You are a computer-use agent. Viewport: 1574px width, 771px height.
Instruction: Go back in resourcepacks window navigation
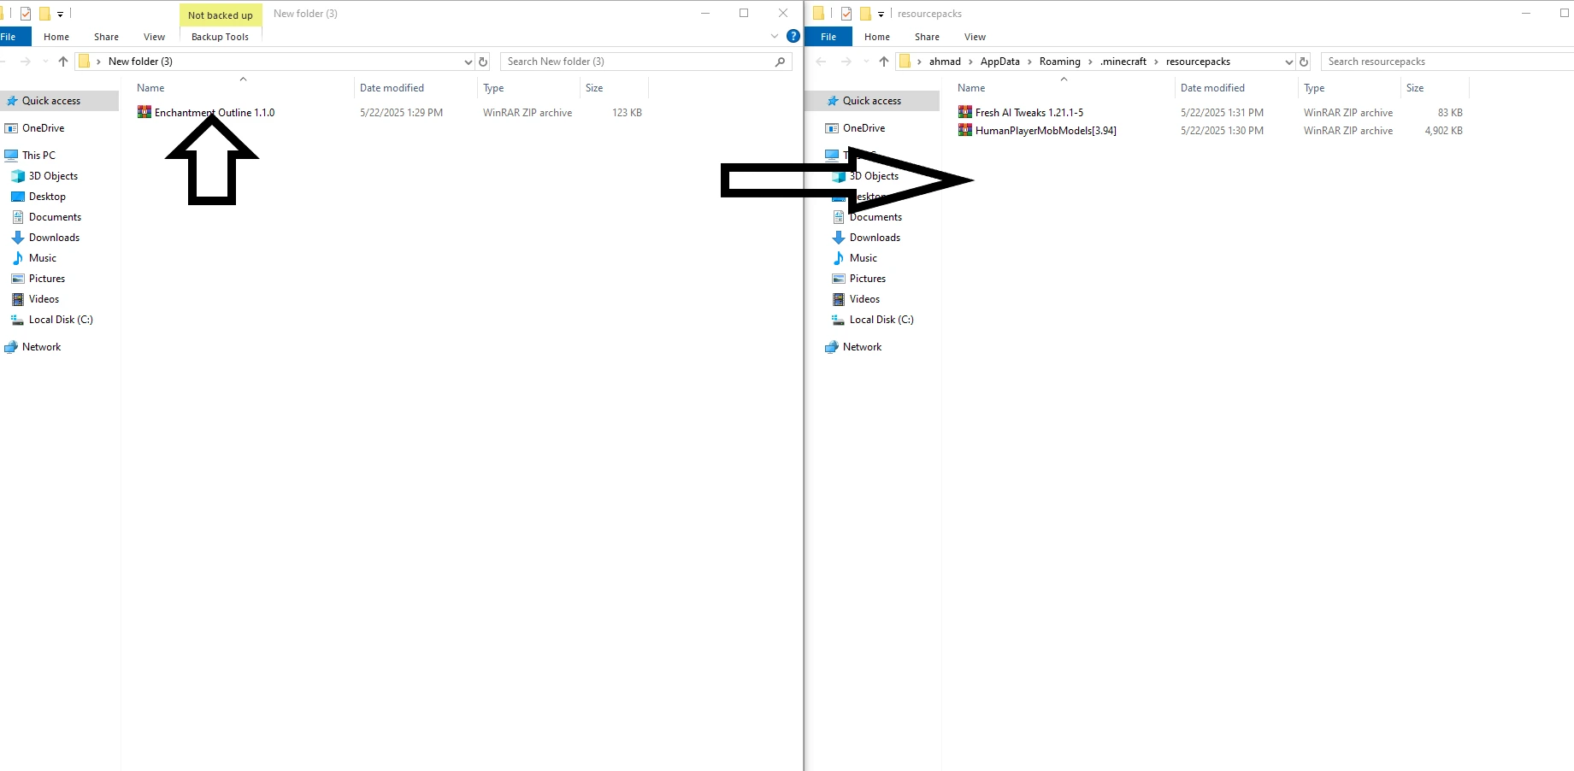pos(821,62)
